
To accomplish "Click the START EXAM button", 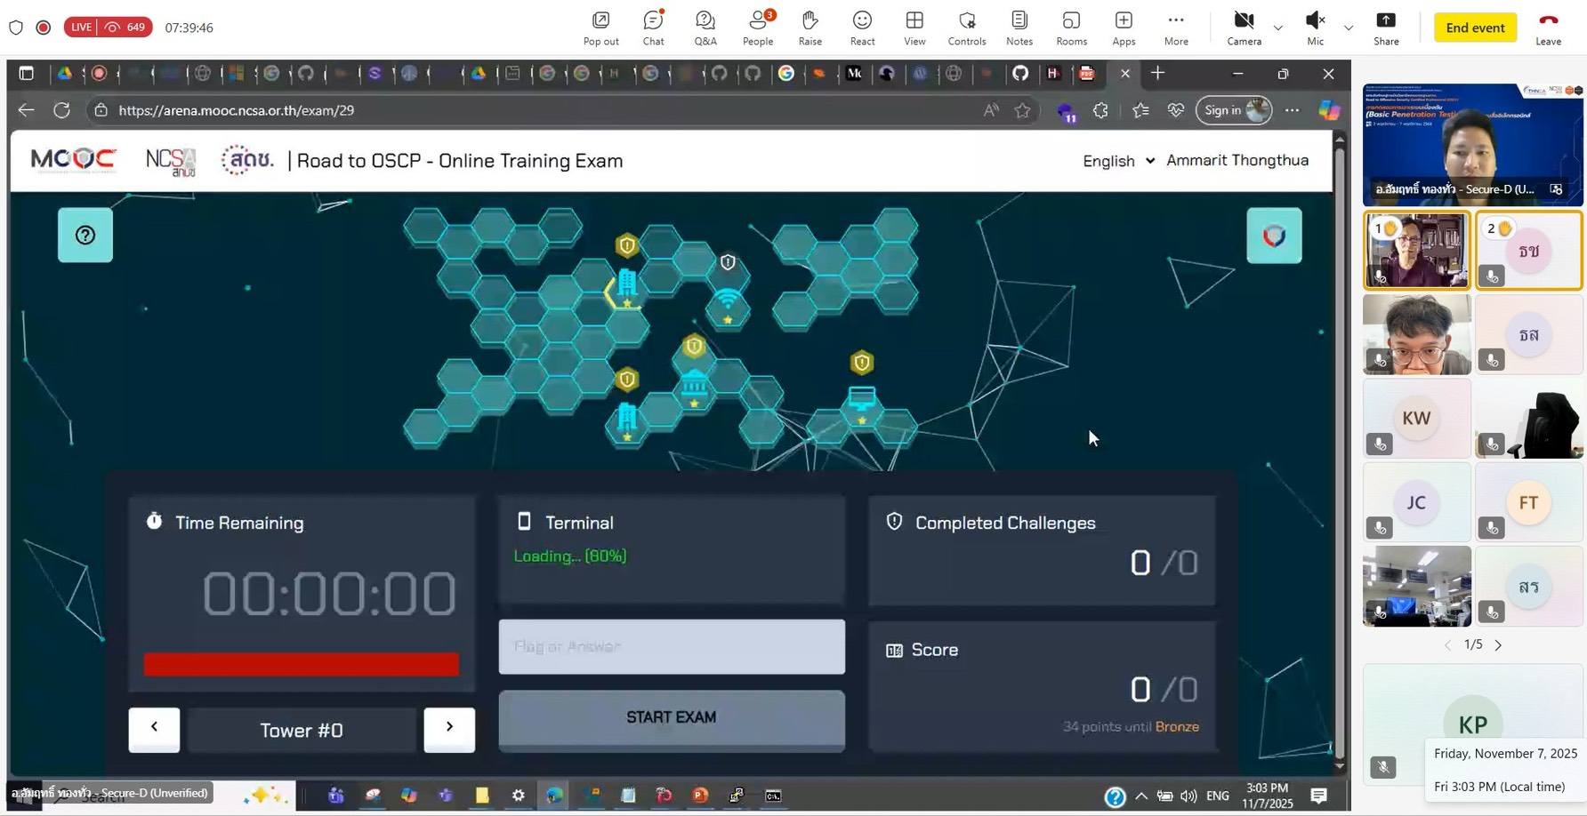I will [672, 718].
